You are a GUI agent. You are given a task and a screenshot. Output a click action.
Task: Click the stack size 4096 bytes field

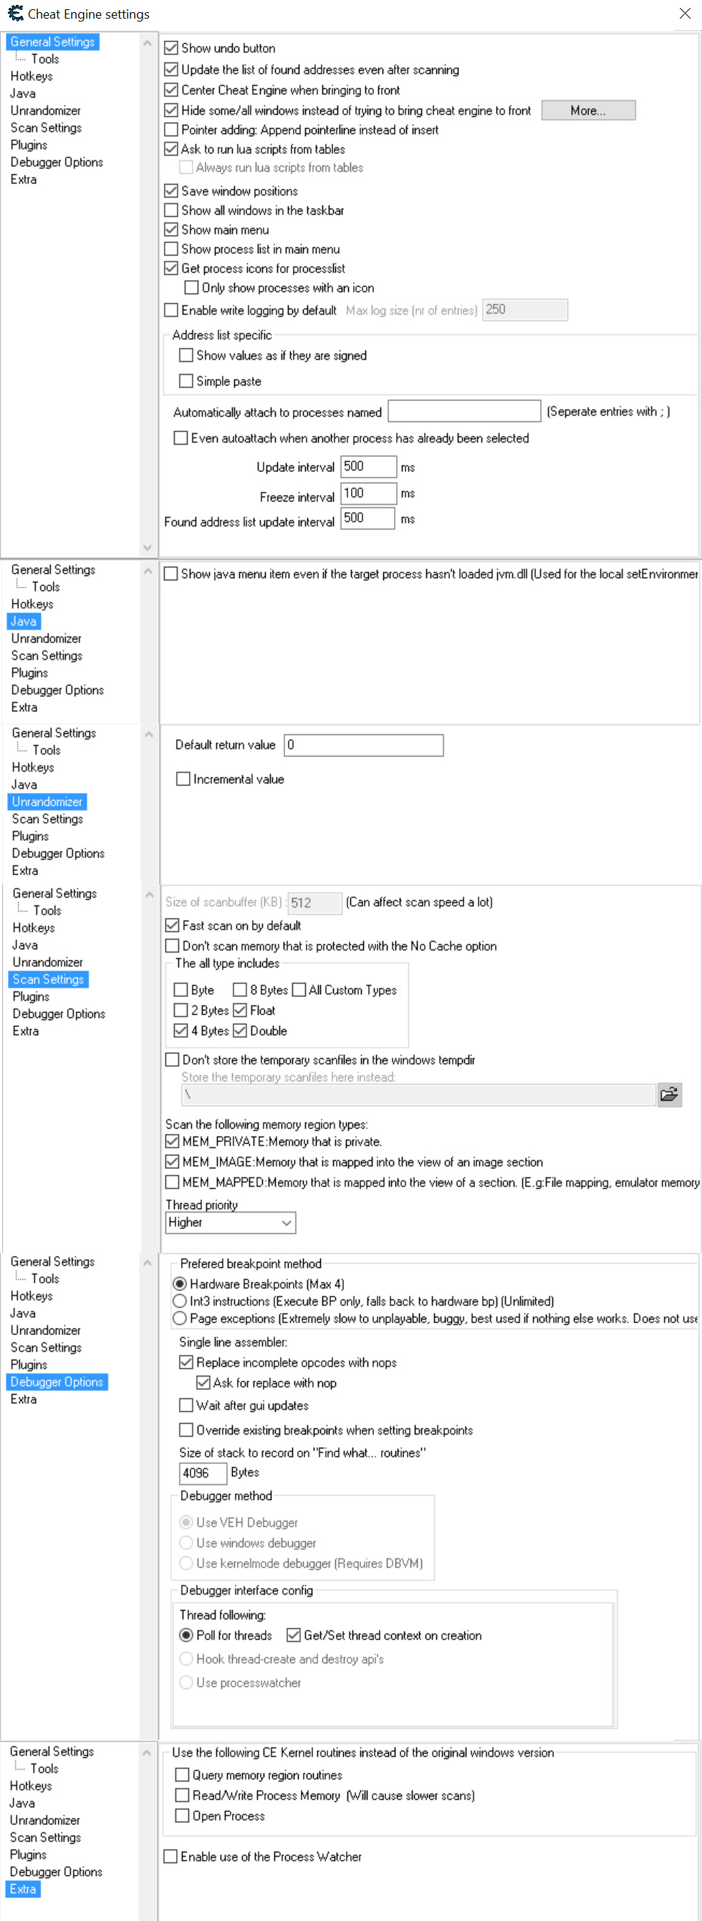202,1473
